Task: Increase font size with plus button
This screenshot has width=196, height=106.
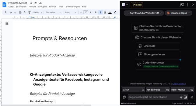Action: pyautogui.click(x=90, y=12)
